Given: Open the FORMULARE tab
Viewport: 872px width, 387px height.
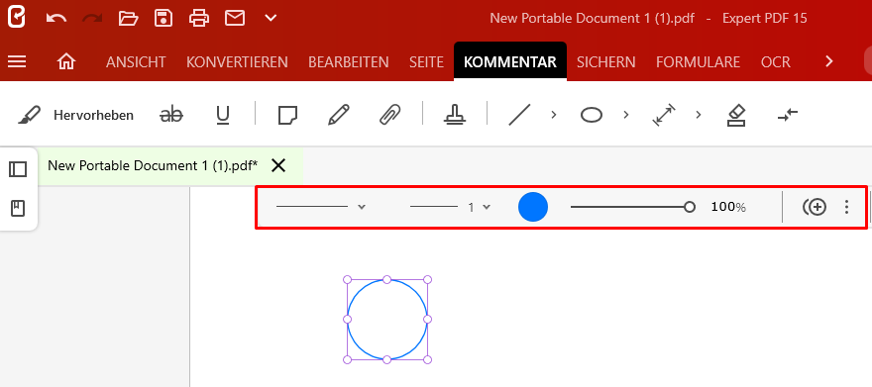Looking at the screenshot, I should [x=698, y=62].
